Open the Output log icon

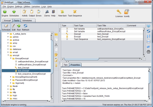tap(32, 12)
